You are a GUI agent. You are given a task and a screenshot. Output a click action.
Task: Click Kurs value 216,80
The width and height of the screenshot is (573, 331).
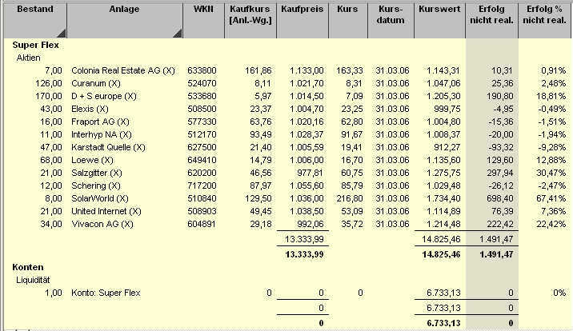point(350,198)
